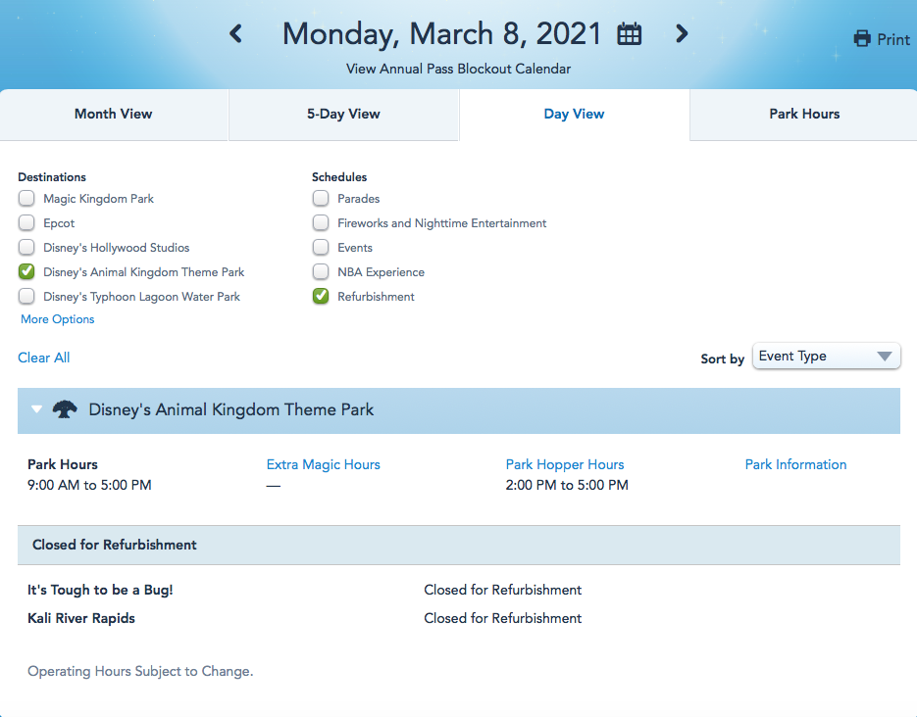This screenshot has width=917, height=717.
Task: Click the Sort by label
Action: point(722,359)
